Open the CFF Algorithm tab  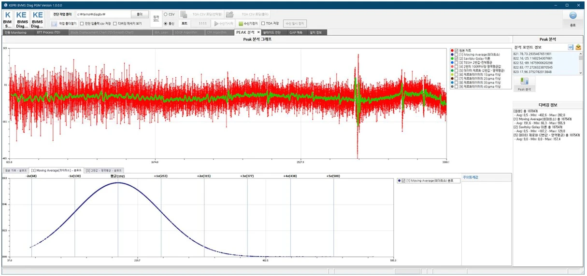click(218, 32)
